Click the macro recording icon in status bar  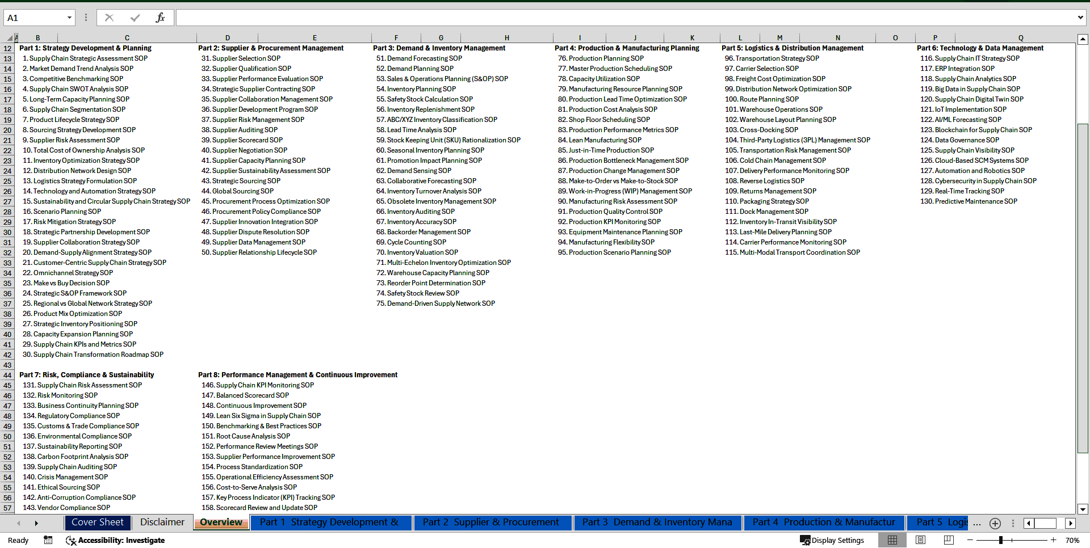coord(48,540)
